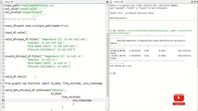Click the import keyword on line 37

[45, 83]
